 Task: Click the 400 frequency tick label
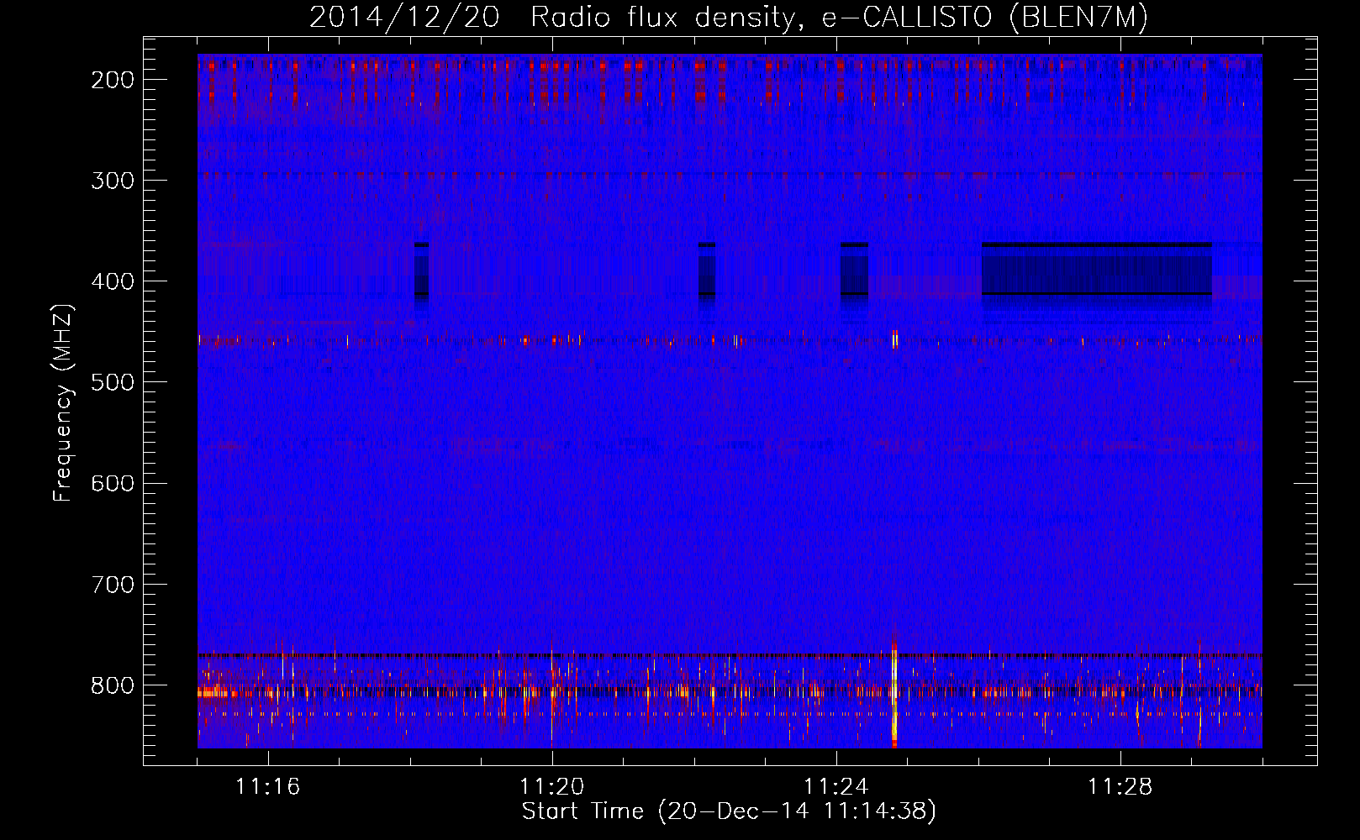(x=112, y=281)
